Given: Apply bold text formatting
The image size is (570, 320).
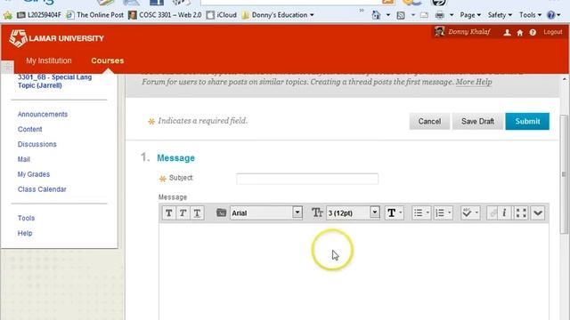Looking at the screenshot, I should click(168, 213).
